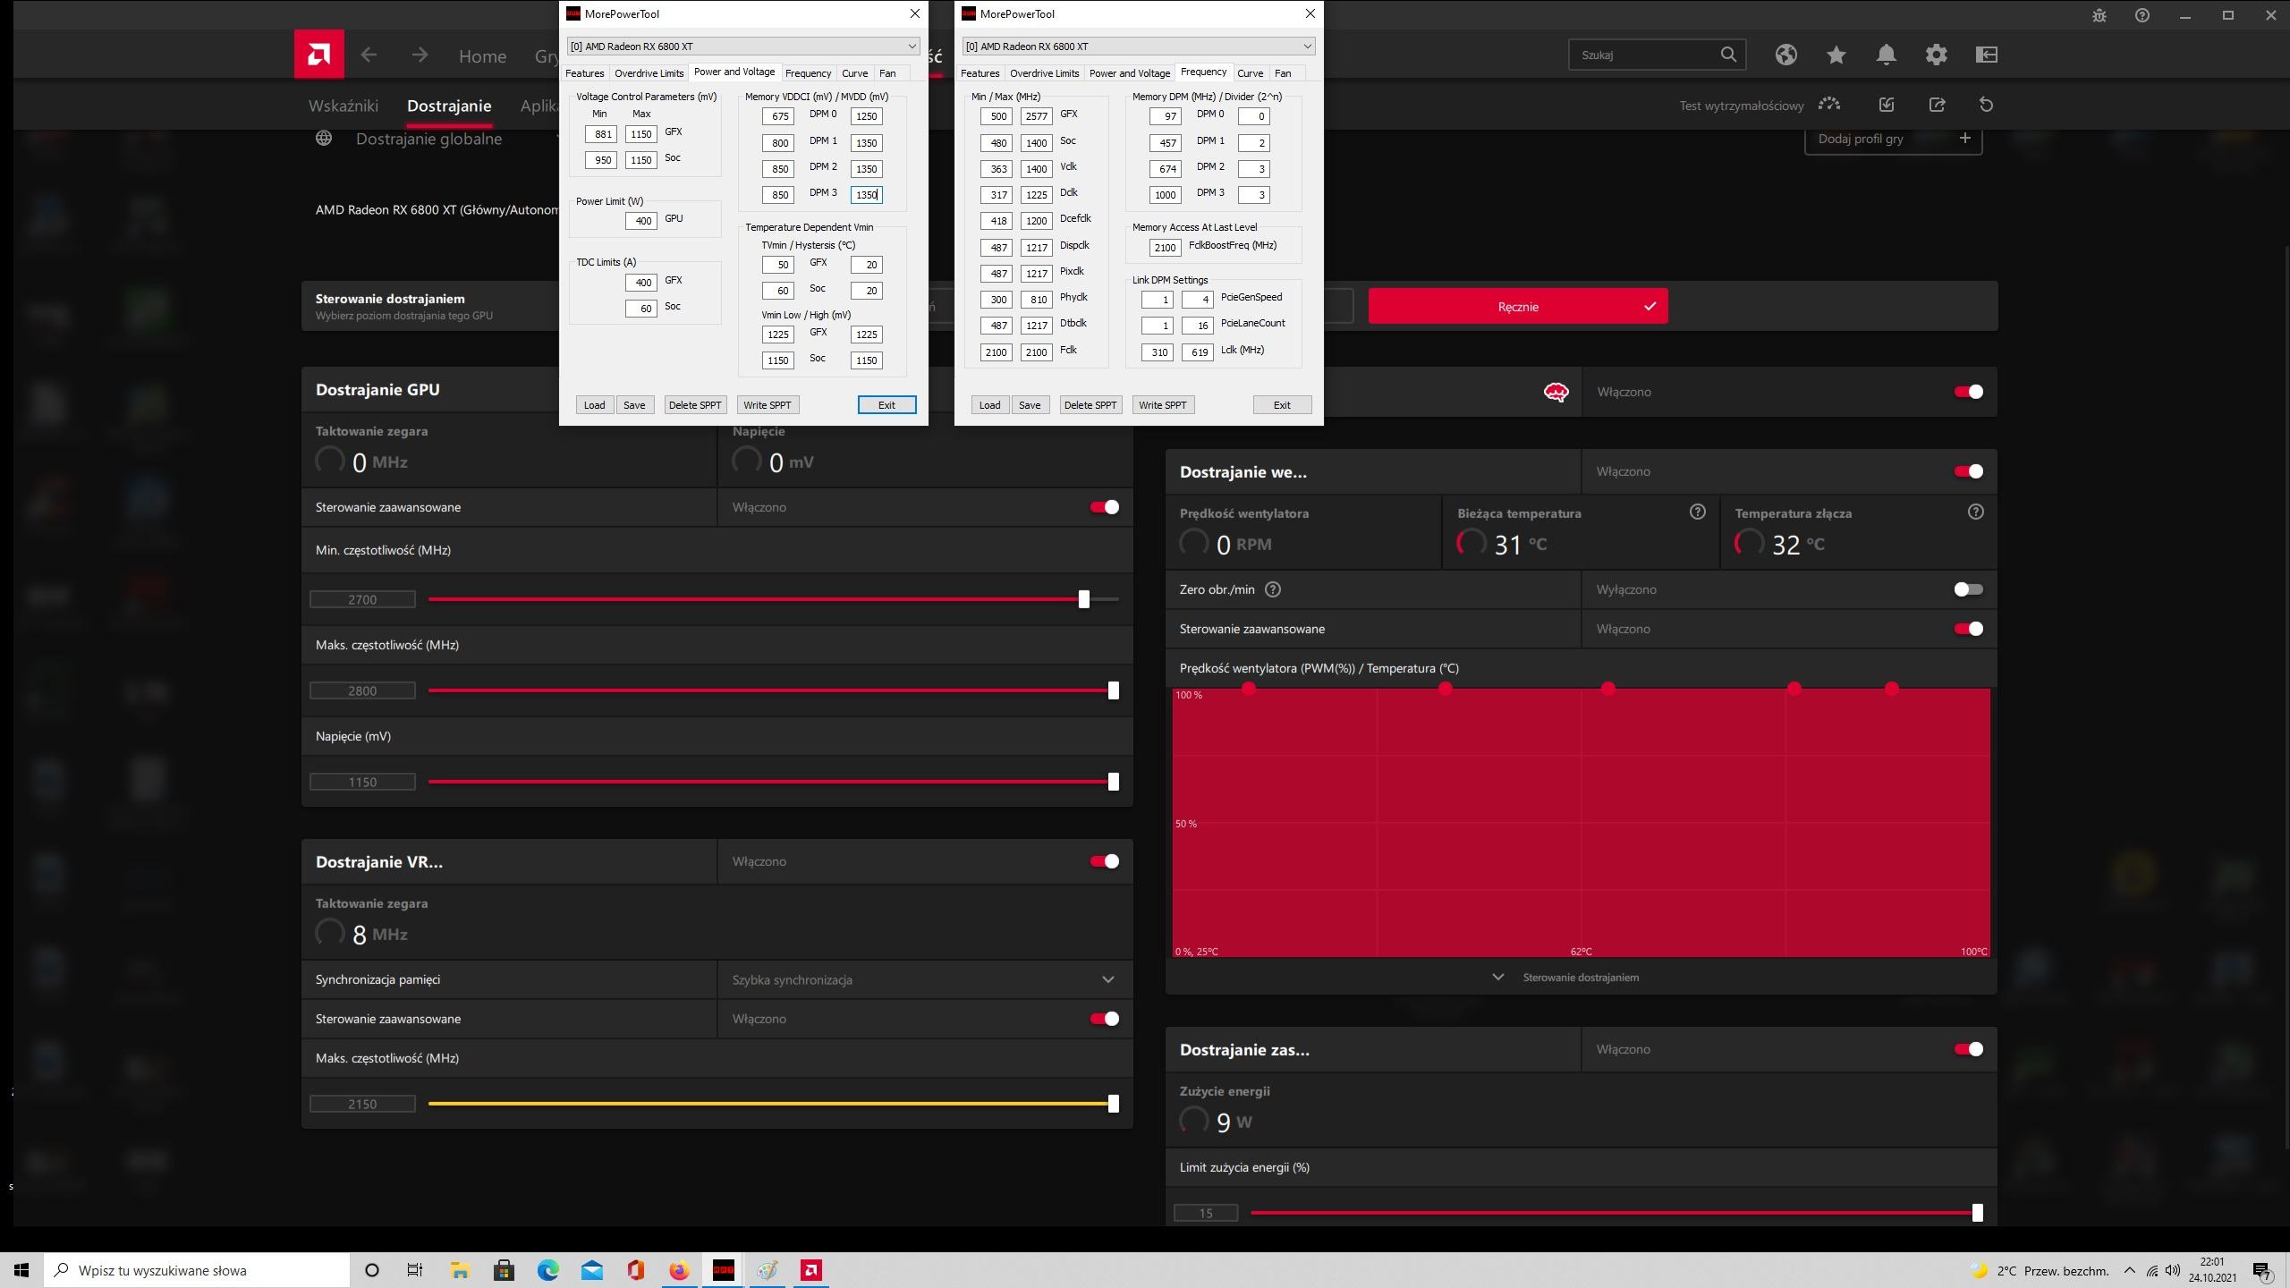The height and width of the screenshot is (1288, 2290).
Task: Open GPU dropdown in left MorePowerTool
Action: 743,46
